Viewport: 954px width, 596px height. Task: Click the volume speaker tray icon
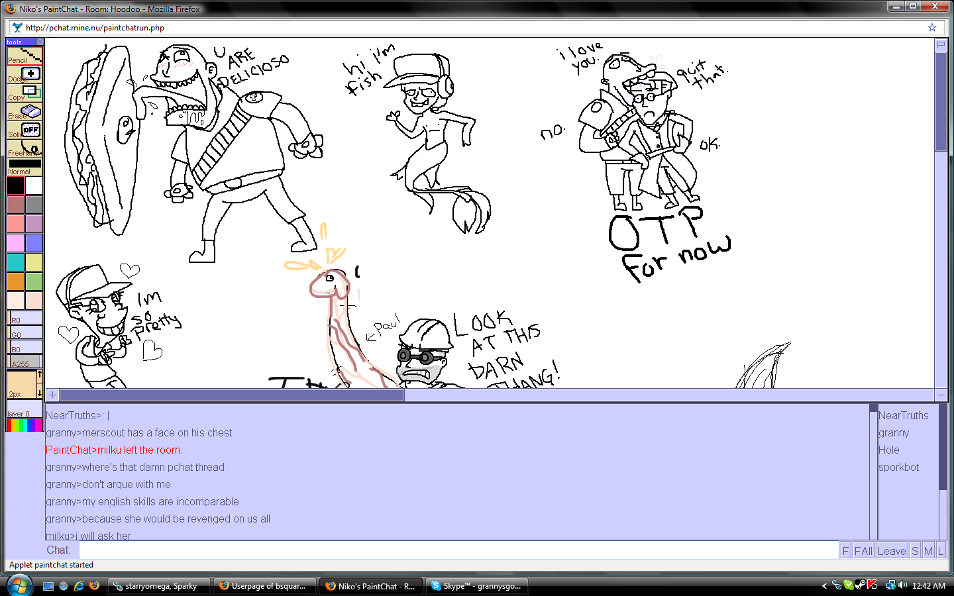tap(903, 585)
